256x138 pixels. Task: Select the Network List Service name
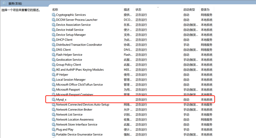[69, 114]
